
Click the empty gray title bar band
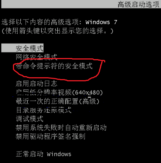(x=59, y=4)
